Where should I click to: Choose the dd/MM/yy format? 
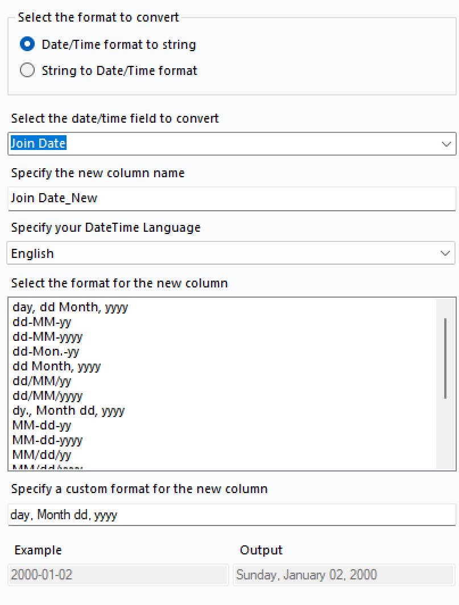(x=42, y=381)
